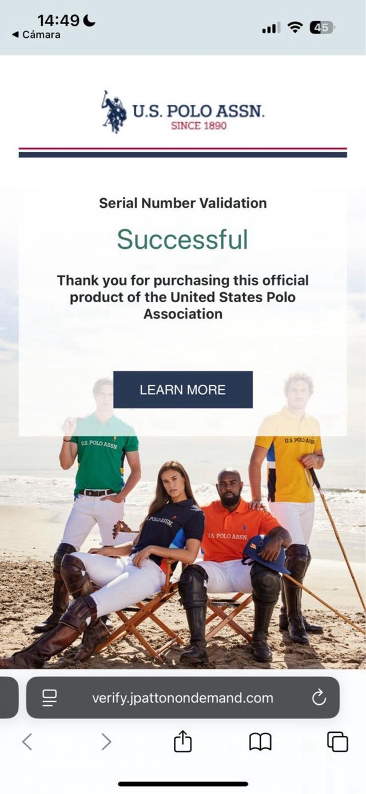366x794 pixels.
Task: Go back with the left chevron
Action: tap(27, 742)
